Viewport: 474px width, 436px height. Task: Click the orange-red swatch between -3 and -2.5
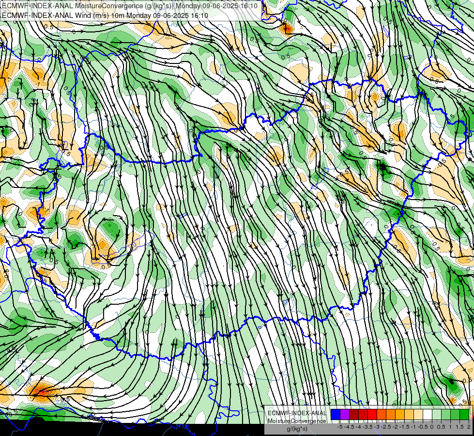click(x=382, y=414)
